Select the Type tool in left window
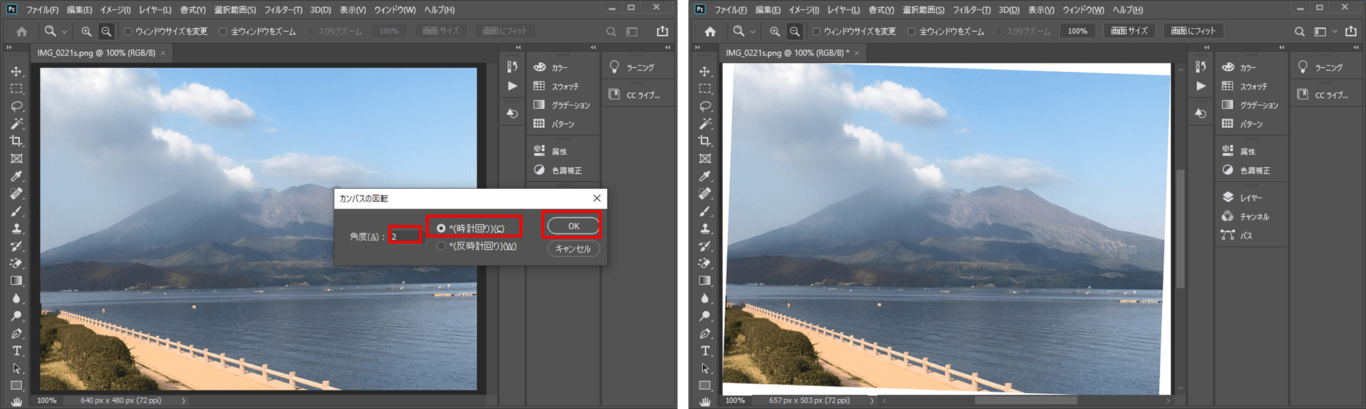Image resolution: width=1366 pixels, height=409 pixels. pos(16,351)
